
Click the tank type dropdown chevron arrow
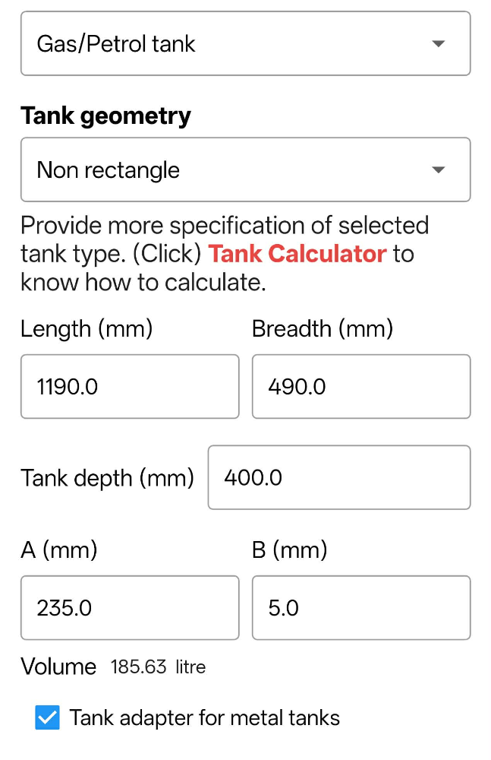click(439, 43)
